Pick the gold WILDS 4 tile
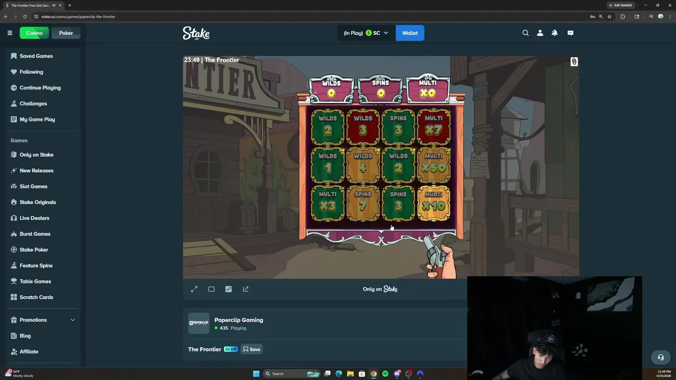Image resolution: width=676 pixels, height=380 pixels. 363,165
